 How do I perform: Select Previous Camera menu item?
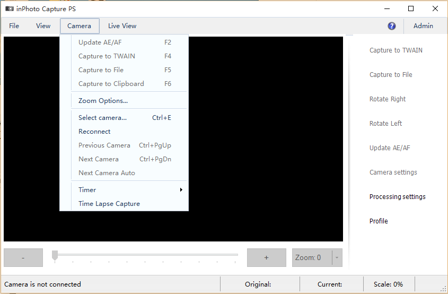click(124, 145)
